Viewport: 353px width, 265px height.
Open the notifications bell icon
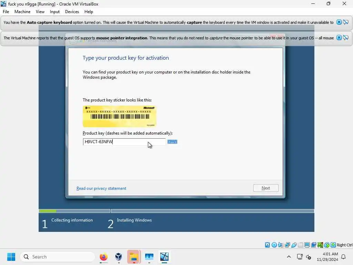coord(344,257)
